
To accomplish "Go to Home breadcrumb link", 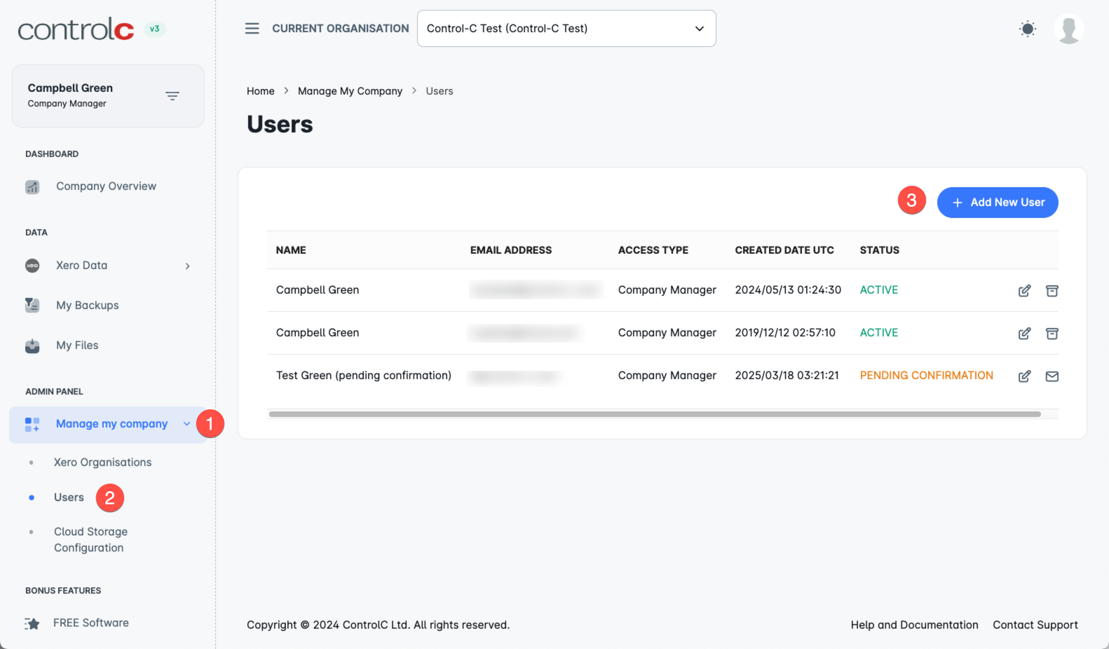I will 260,91.
